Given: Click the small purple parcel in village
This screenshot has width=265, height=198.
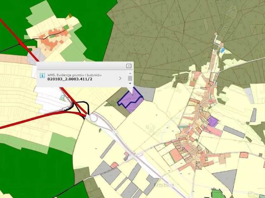Looking at the screenshot, I should coord(212,121).
